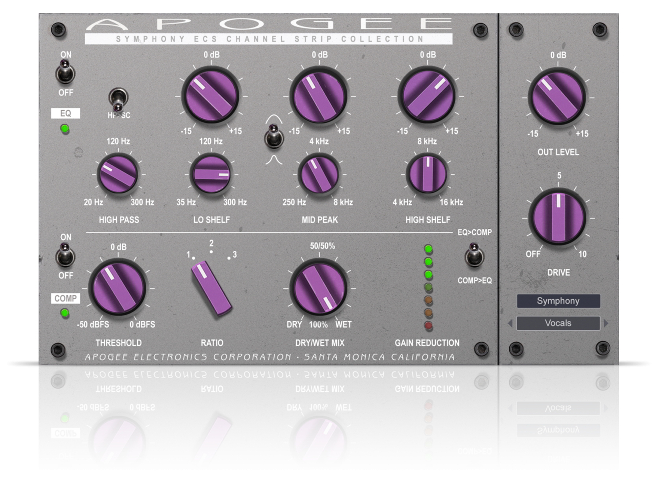Viewport: 659px width, 486px height.
Task: Click the Dry/Wet Mix knob
Action: (x=319, y=288)
